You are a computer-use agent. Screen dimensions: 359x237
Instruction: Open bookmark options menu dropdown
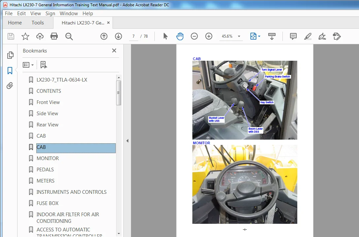[28, 65]
